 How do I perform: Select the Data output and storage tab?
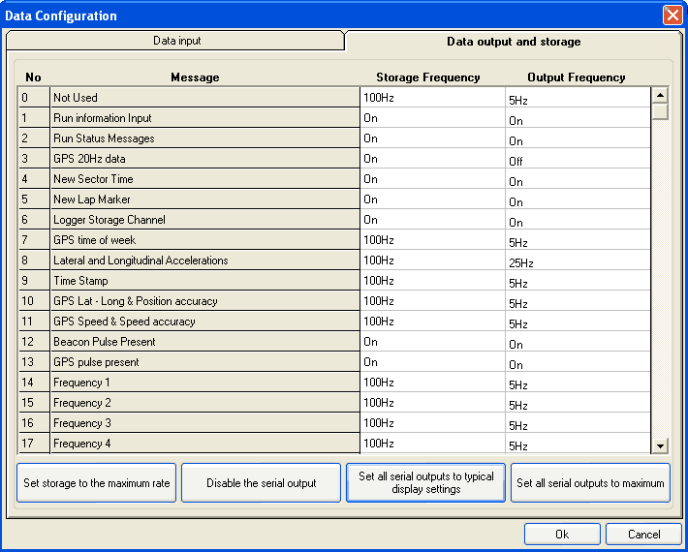point(513,42)
